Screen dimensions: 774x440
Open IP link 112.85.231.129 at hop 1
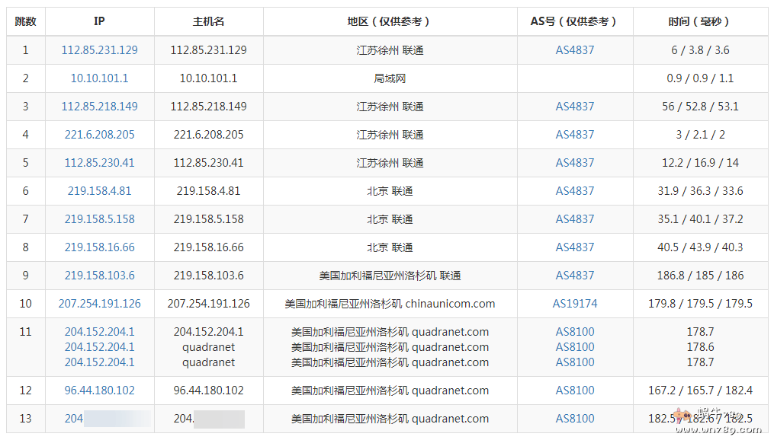pyautogui.click(x=99, y=50)
